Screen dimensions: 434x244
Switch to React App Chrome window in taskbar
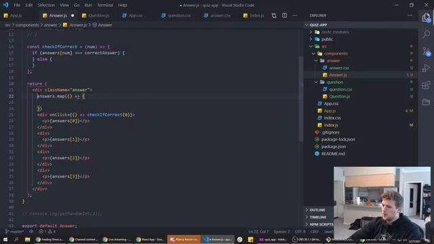[x=151, y=239]
